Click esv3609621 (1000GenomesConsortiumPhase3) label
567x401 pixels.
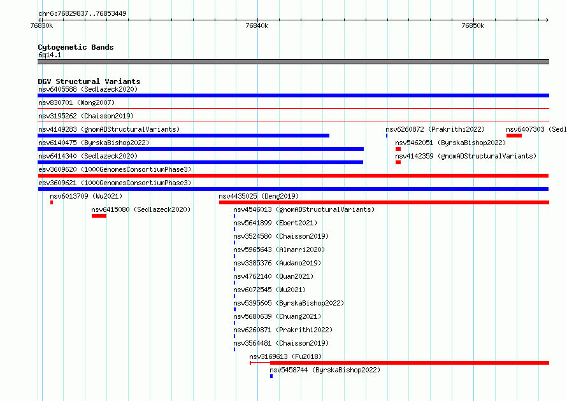tap(115, 183)
